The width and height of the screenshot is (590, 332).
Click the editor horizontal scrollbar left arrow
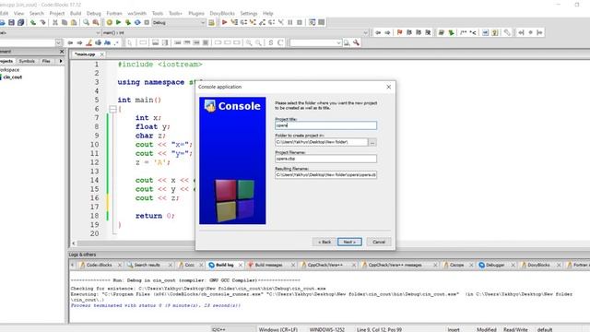(x=74, y=243)
